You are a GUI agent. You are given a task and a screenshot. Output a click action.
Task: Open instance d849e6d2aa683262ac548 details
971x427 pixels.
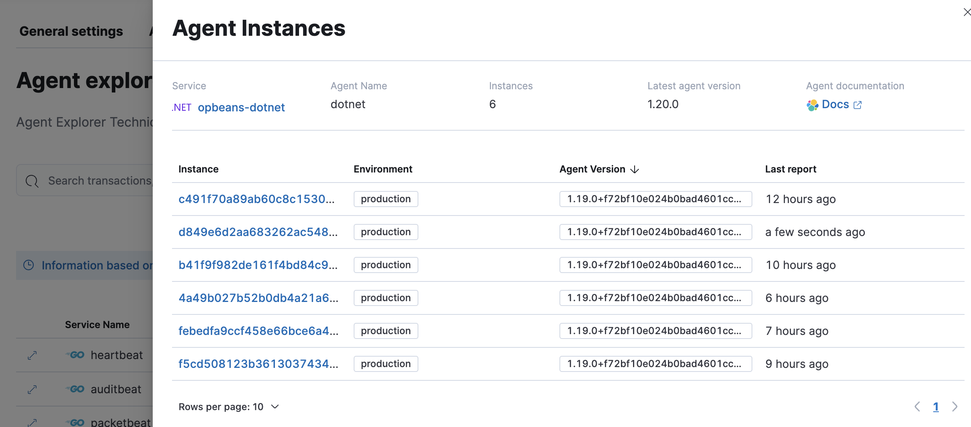(x=258, y=232)
